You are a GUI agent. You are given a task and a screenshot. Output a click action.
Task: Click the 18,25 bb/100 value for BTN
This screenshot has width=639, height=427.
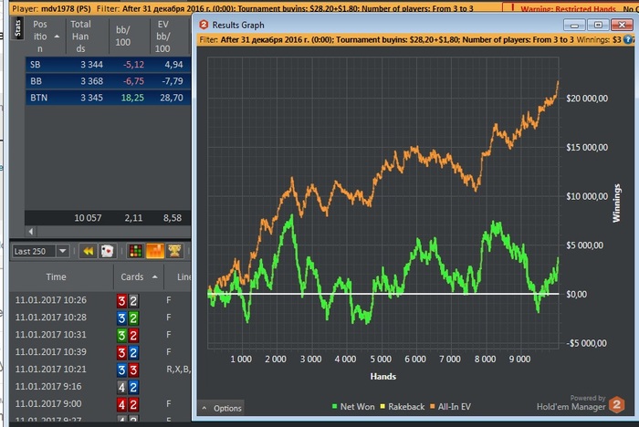pos(132,98)
